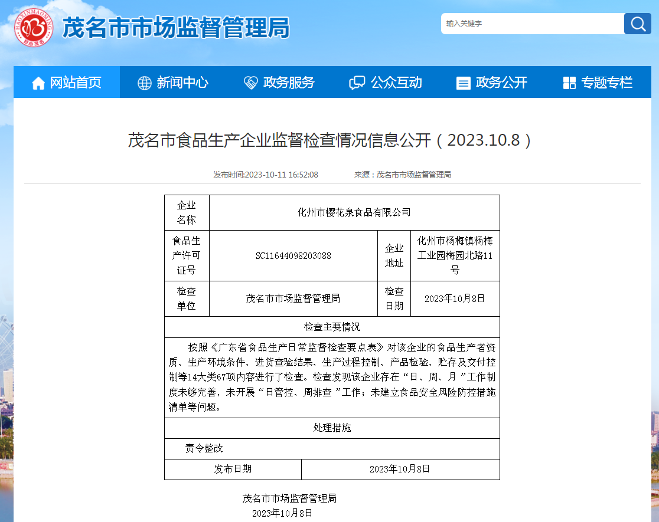Open the 专题专栏 menu item
The width and height of the screenshot is (659, 522).
[x=598, y=82]
